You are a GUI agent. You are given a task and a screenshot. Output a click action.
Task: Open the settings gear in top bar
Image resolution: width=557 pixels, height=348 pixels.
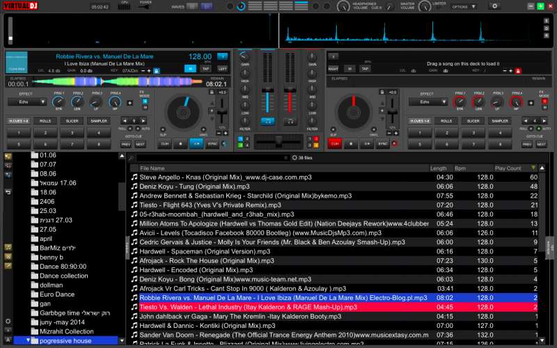tap(494, 6)
